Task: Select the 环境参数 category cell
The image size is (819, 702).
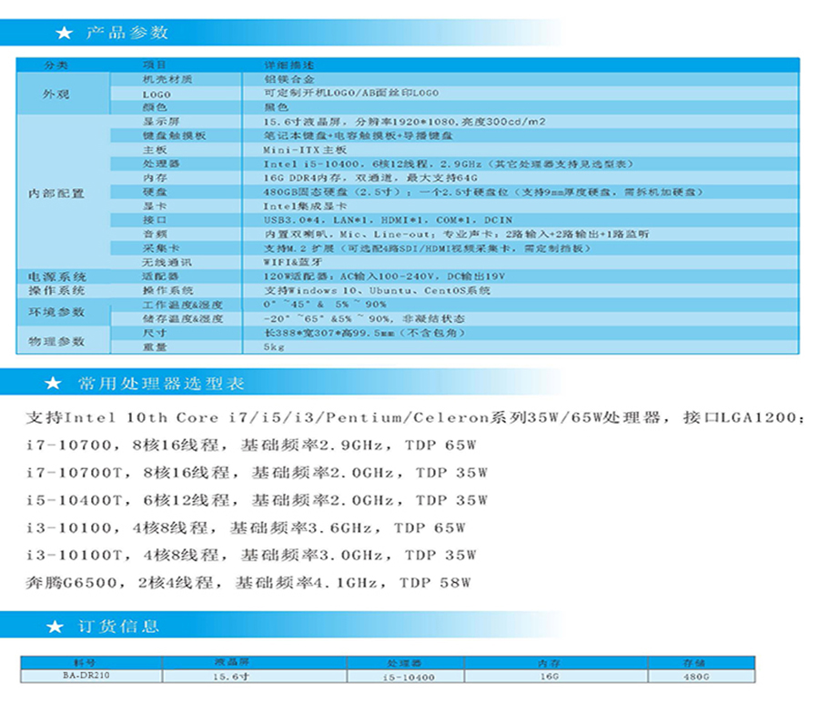Action: (x=55, y=312)
